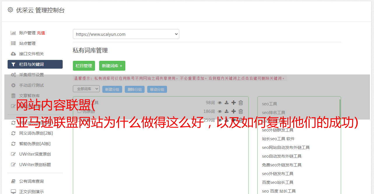Select keyword seo排名工具 in the right list

274,113
